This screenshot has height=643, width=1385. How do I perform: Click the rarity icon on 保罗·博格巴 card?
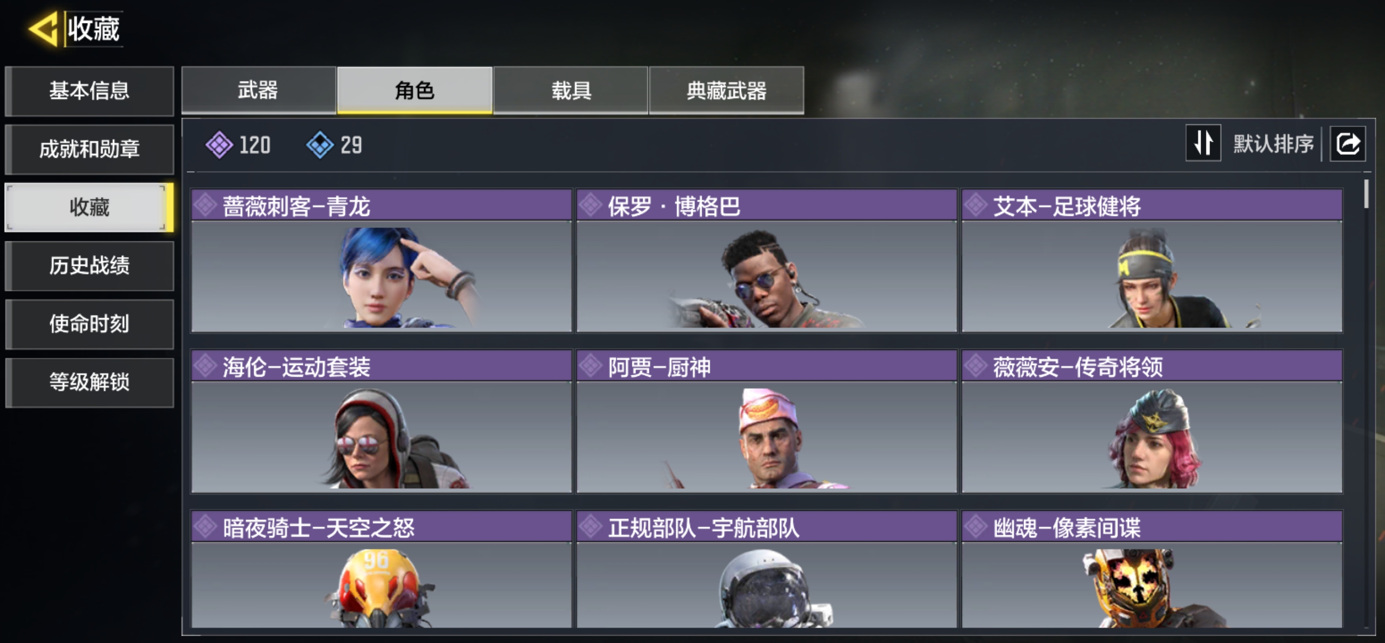[x=591, y=205]
